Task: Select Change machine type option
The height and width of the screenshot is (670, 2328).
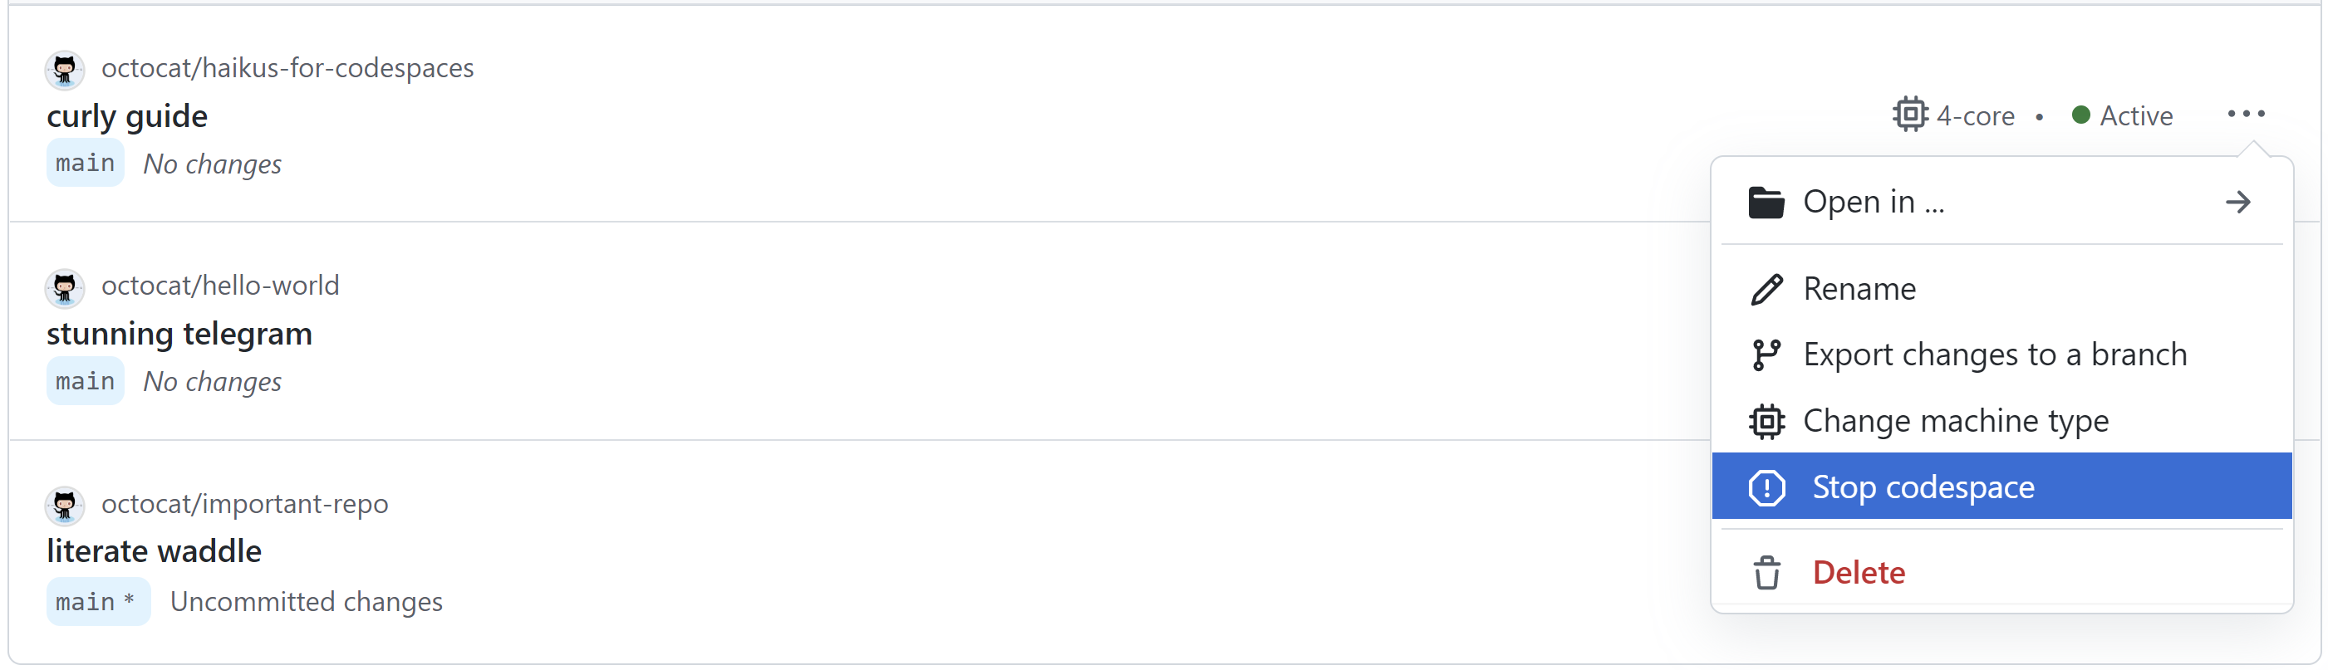Action: click(x=1955, y=422)
